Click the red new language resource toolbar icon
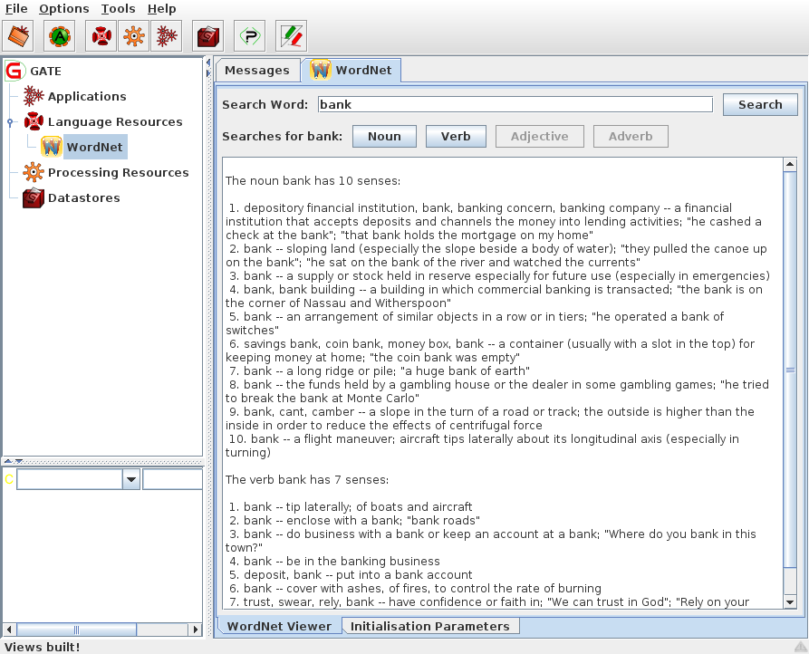This screenshot has height=654, width=809. coord(101,36)
